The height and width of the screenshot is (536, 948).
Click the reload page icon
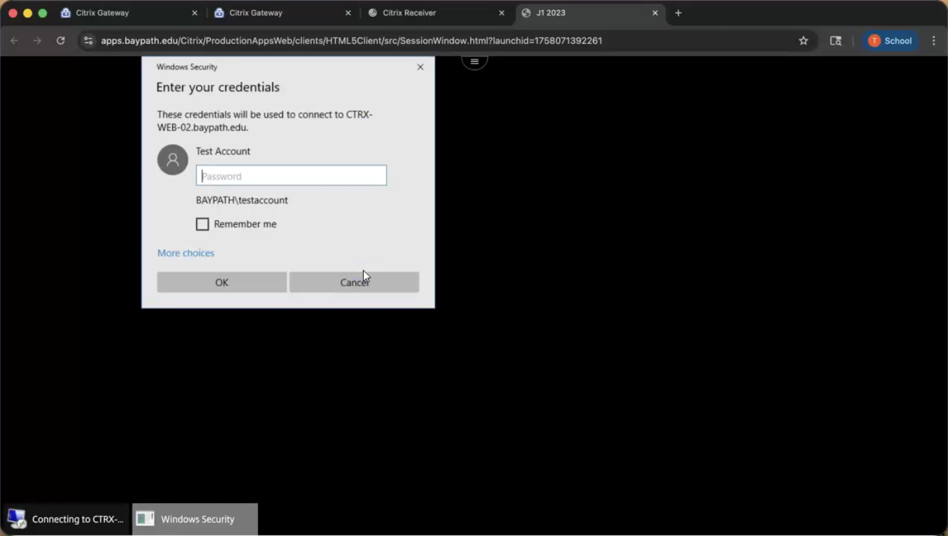pyautogui.click(x=61, y=41)
